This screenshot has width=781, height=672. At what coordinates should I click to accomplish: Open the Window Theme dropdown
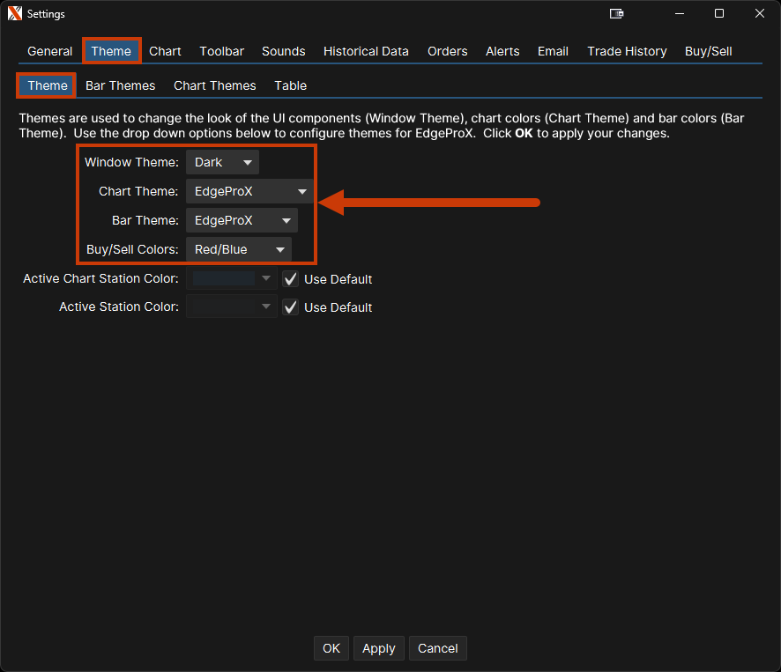tap(222, 162)
